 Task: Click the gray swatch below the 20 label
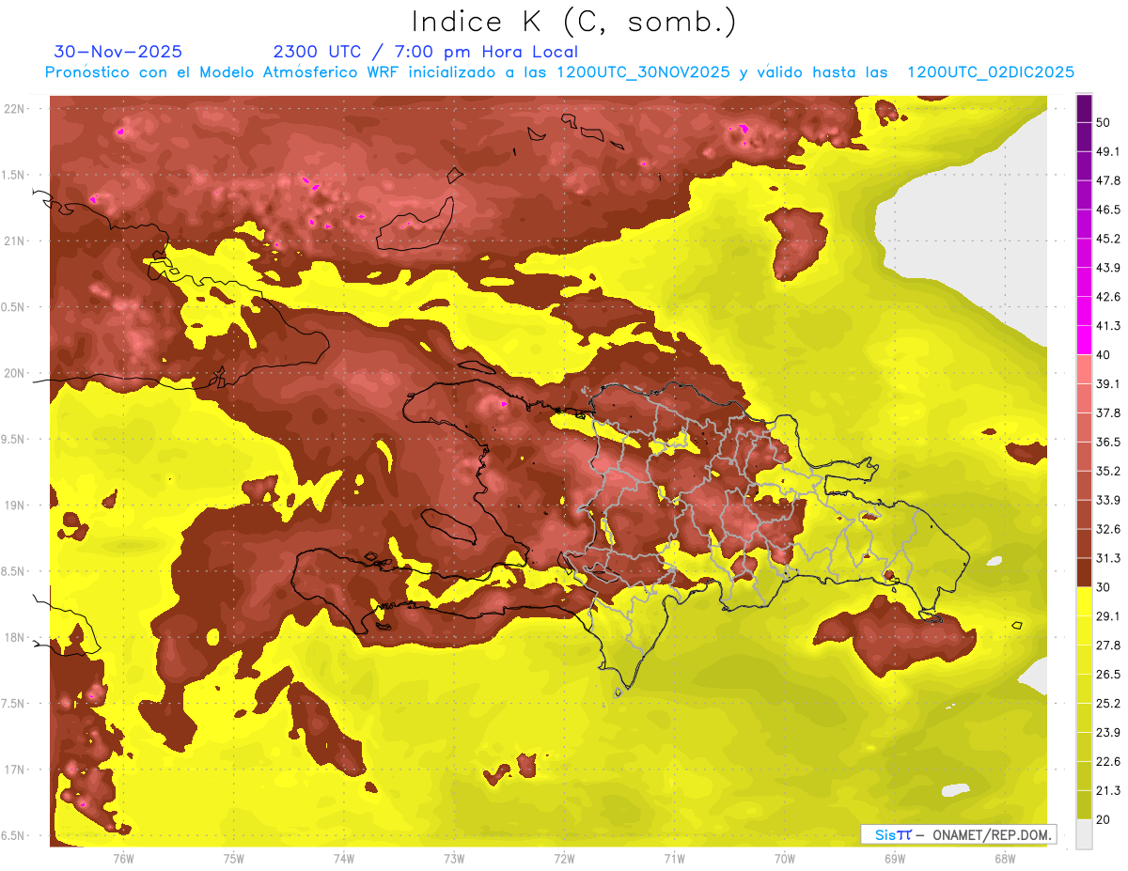click(1084, 835)
